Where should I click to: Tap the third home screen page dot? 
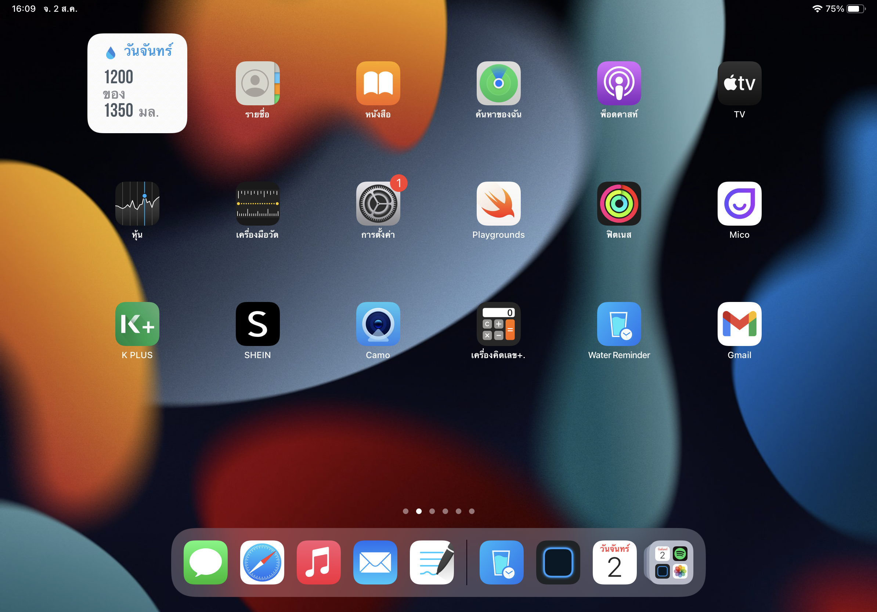(432, 511)
